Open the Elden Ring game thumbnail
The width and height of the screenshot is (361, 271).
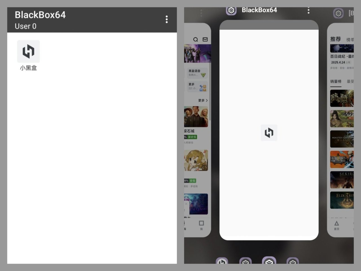[342, 200]
